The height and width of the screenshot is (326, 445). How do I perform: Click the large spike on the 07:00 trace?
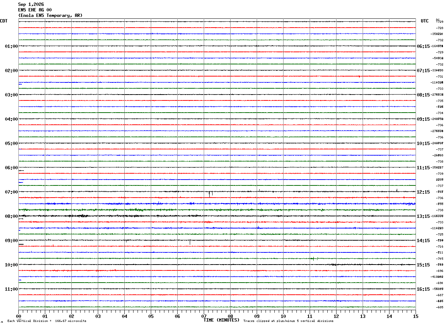(209, 194)
